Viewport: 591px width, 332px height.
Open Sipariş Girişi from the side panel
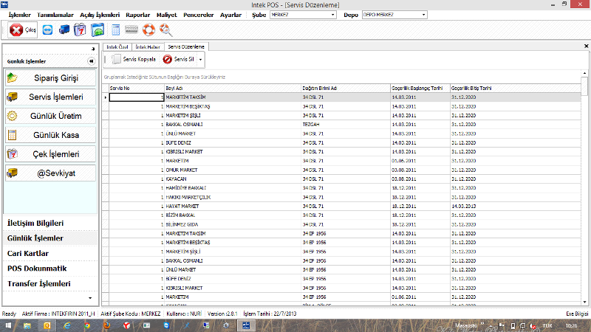tap(51, 77)
